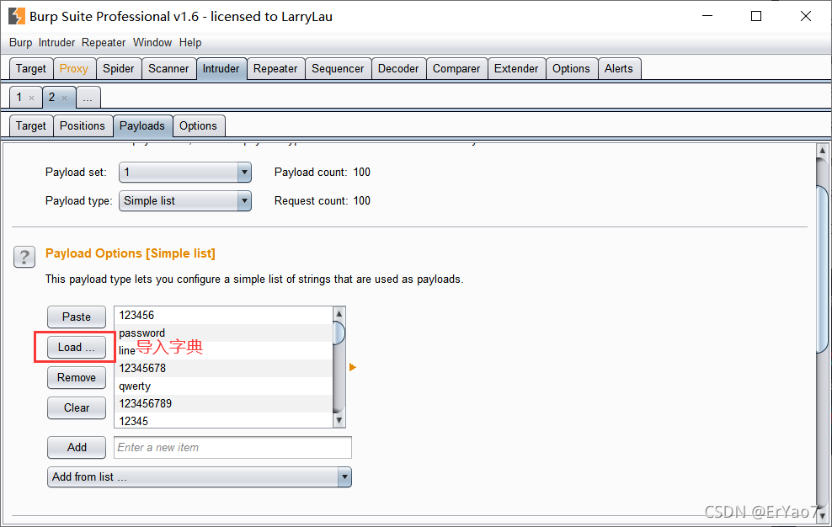Select payload item 123456
The image size is (832, 527).
(223, 315)
